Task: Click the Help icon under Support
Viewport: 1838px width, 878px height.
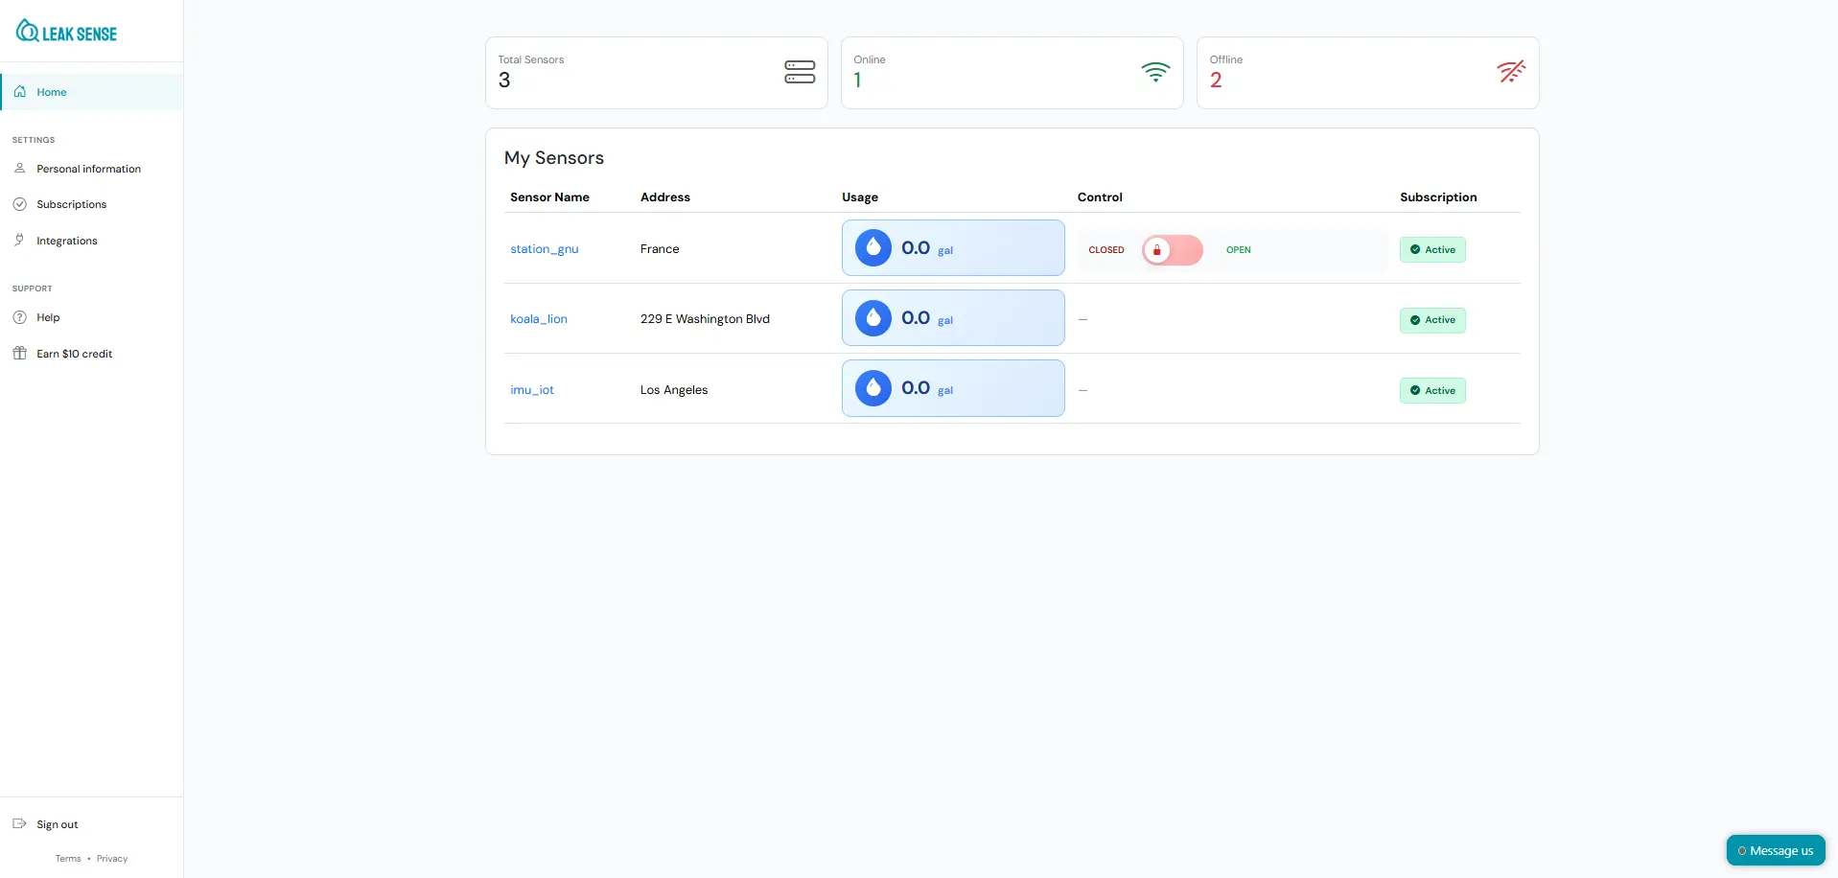Action: [20, 316]
